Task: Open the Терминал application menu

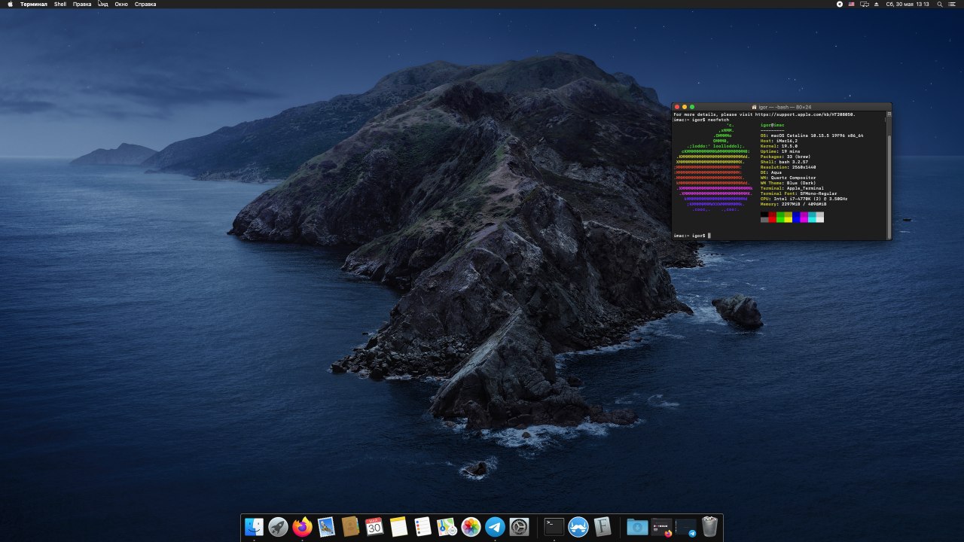Action: click(34, 4)
